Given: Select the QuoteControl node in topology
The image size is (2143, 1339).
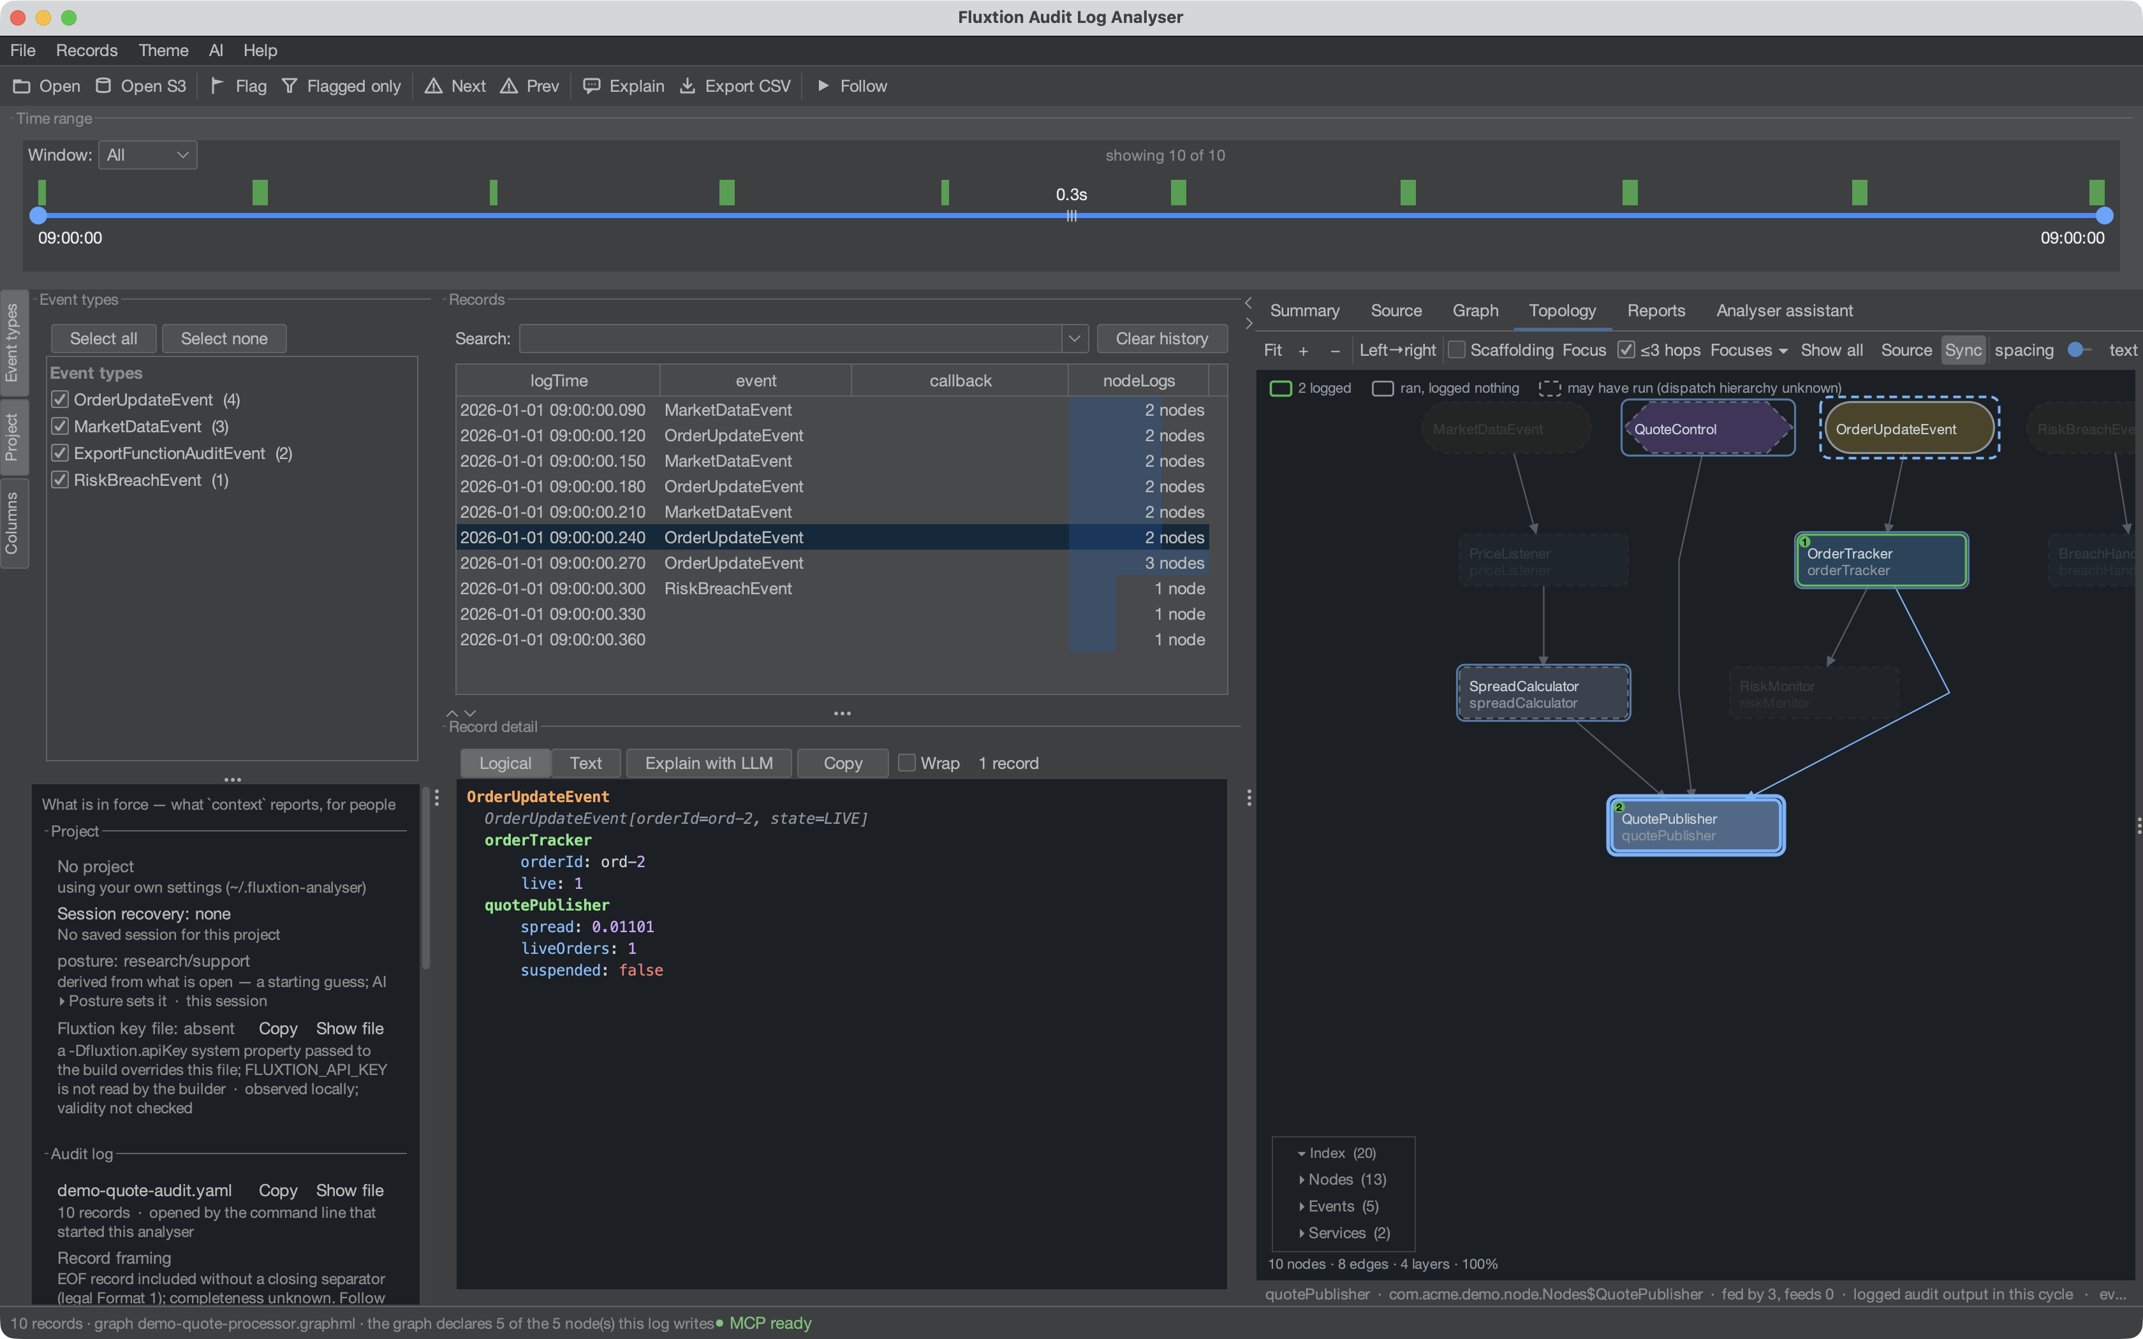Looking at the screenshot, I should tap(1707, 428).
